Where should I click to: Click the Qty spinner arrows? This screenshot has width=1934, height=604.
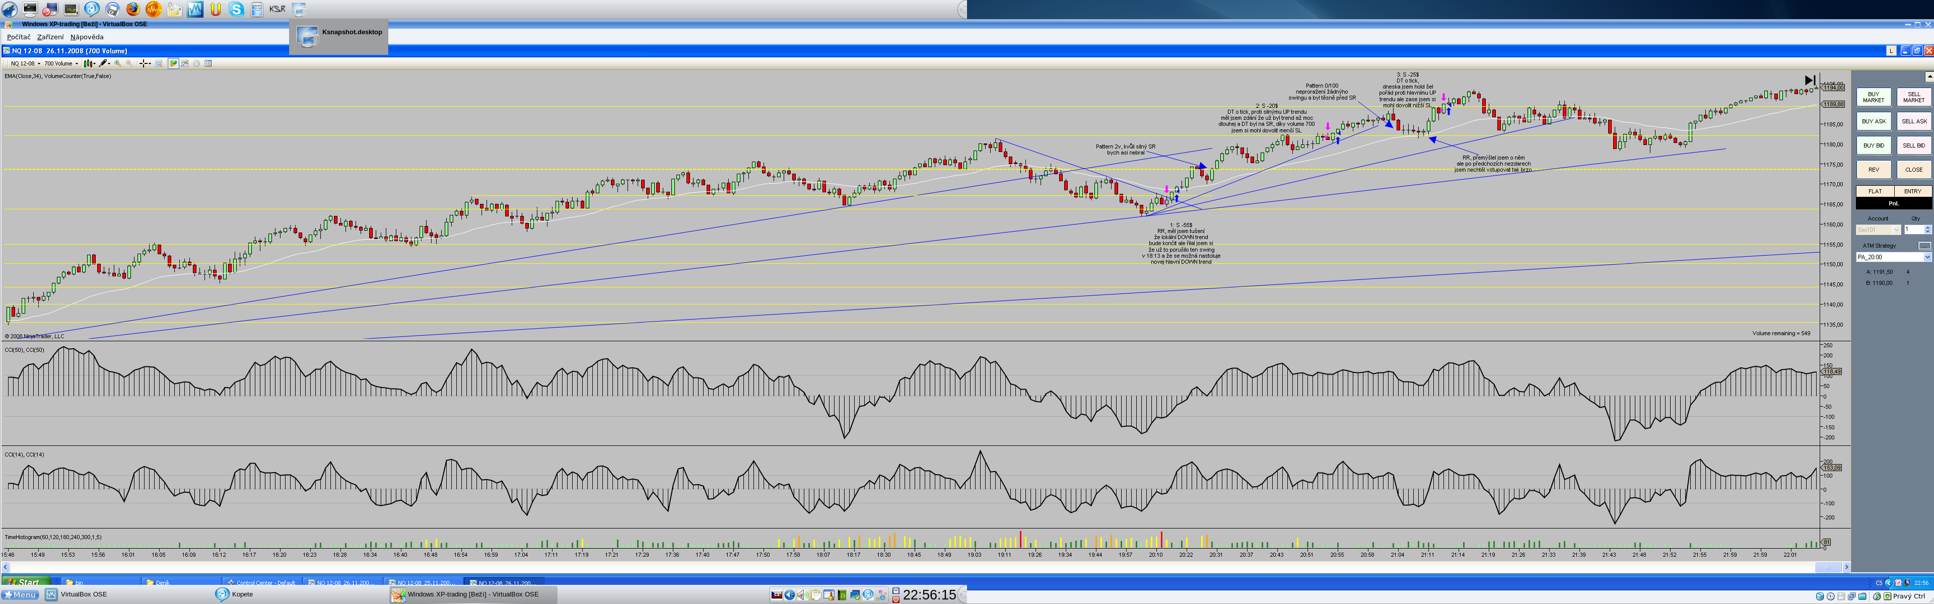tap(1927, 230)
